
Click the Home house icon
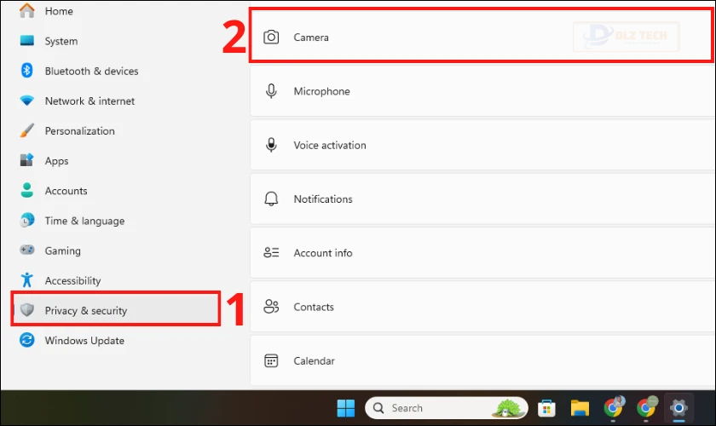click(27, 10)
